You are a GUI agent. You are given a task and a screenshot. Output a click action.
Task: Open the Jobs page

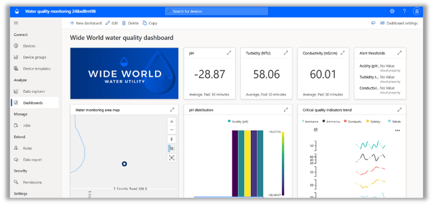tap(26, 125)
